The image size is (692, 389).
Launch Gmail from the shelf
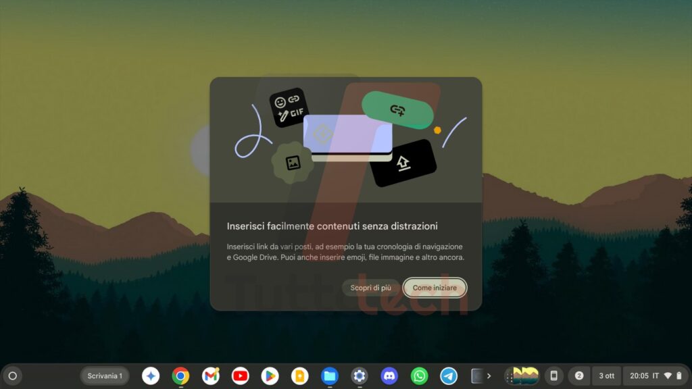click(209, 376)
